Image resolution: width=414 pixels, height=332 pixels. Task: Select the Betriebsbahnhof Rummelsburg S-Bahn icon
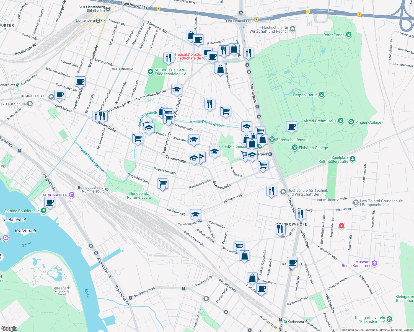(107, 190)
